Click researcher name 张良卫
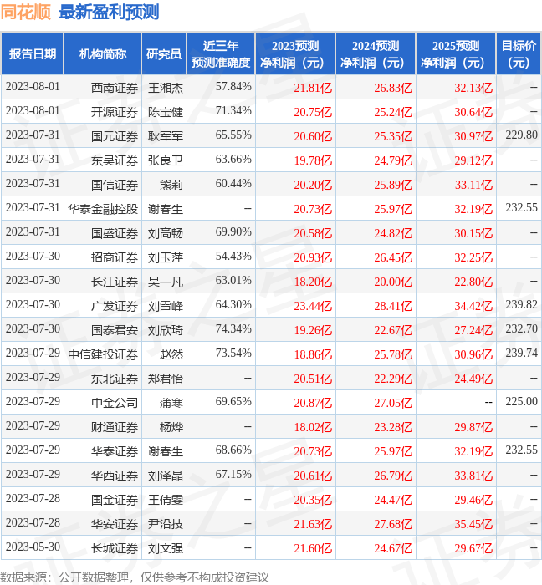The image size is (542, 585). 166,160
